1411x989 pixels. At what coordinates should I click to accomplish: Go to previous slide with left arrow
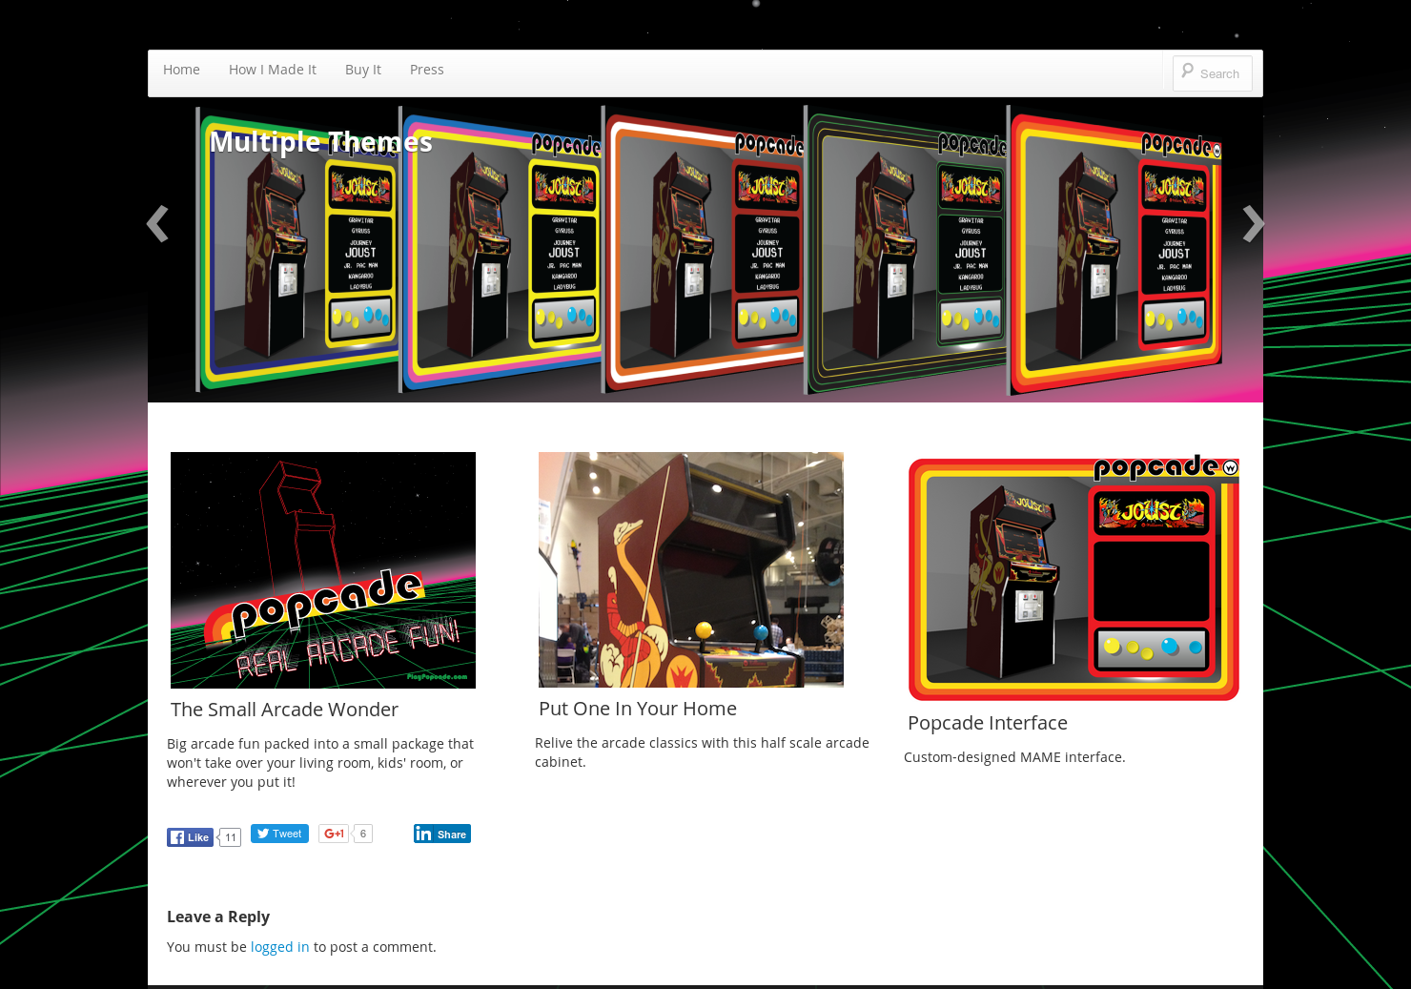pyautogui.click(x=158, y=224)
